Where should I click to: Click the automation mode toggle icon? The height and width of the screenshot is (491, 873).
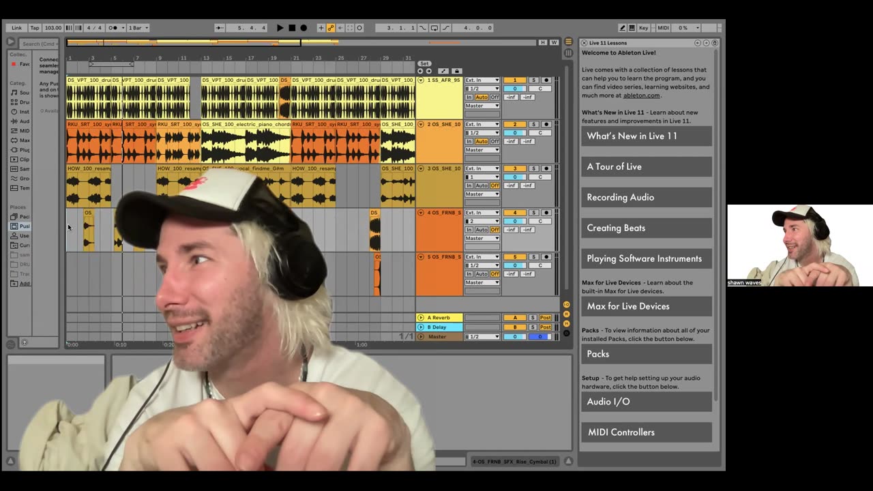tap(443, 71)
